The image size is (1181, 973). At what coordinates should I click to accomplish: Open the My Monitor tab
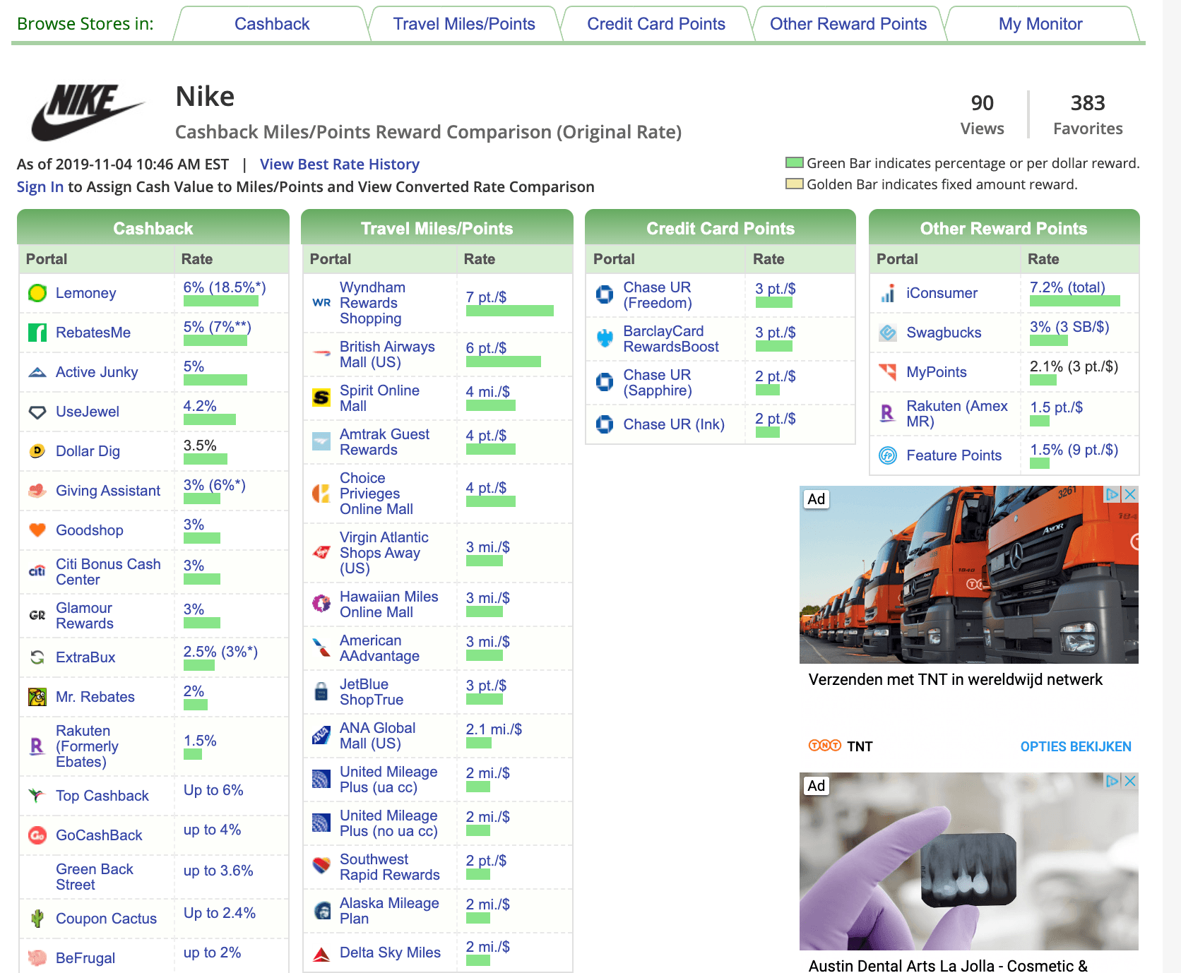point(1040,24)
